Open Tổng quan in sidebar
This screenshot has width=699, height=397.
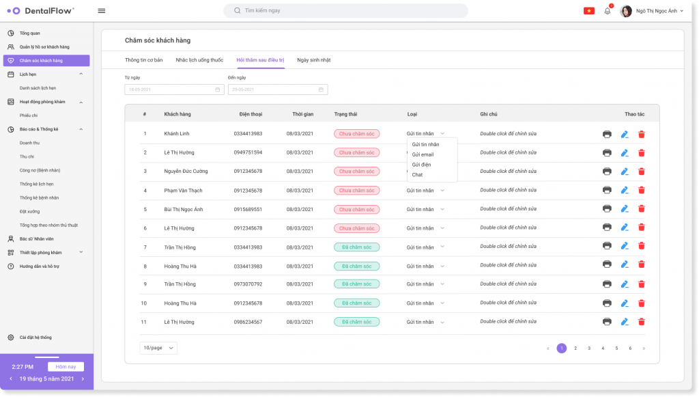click(x=30, y=33)
